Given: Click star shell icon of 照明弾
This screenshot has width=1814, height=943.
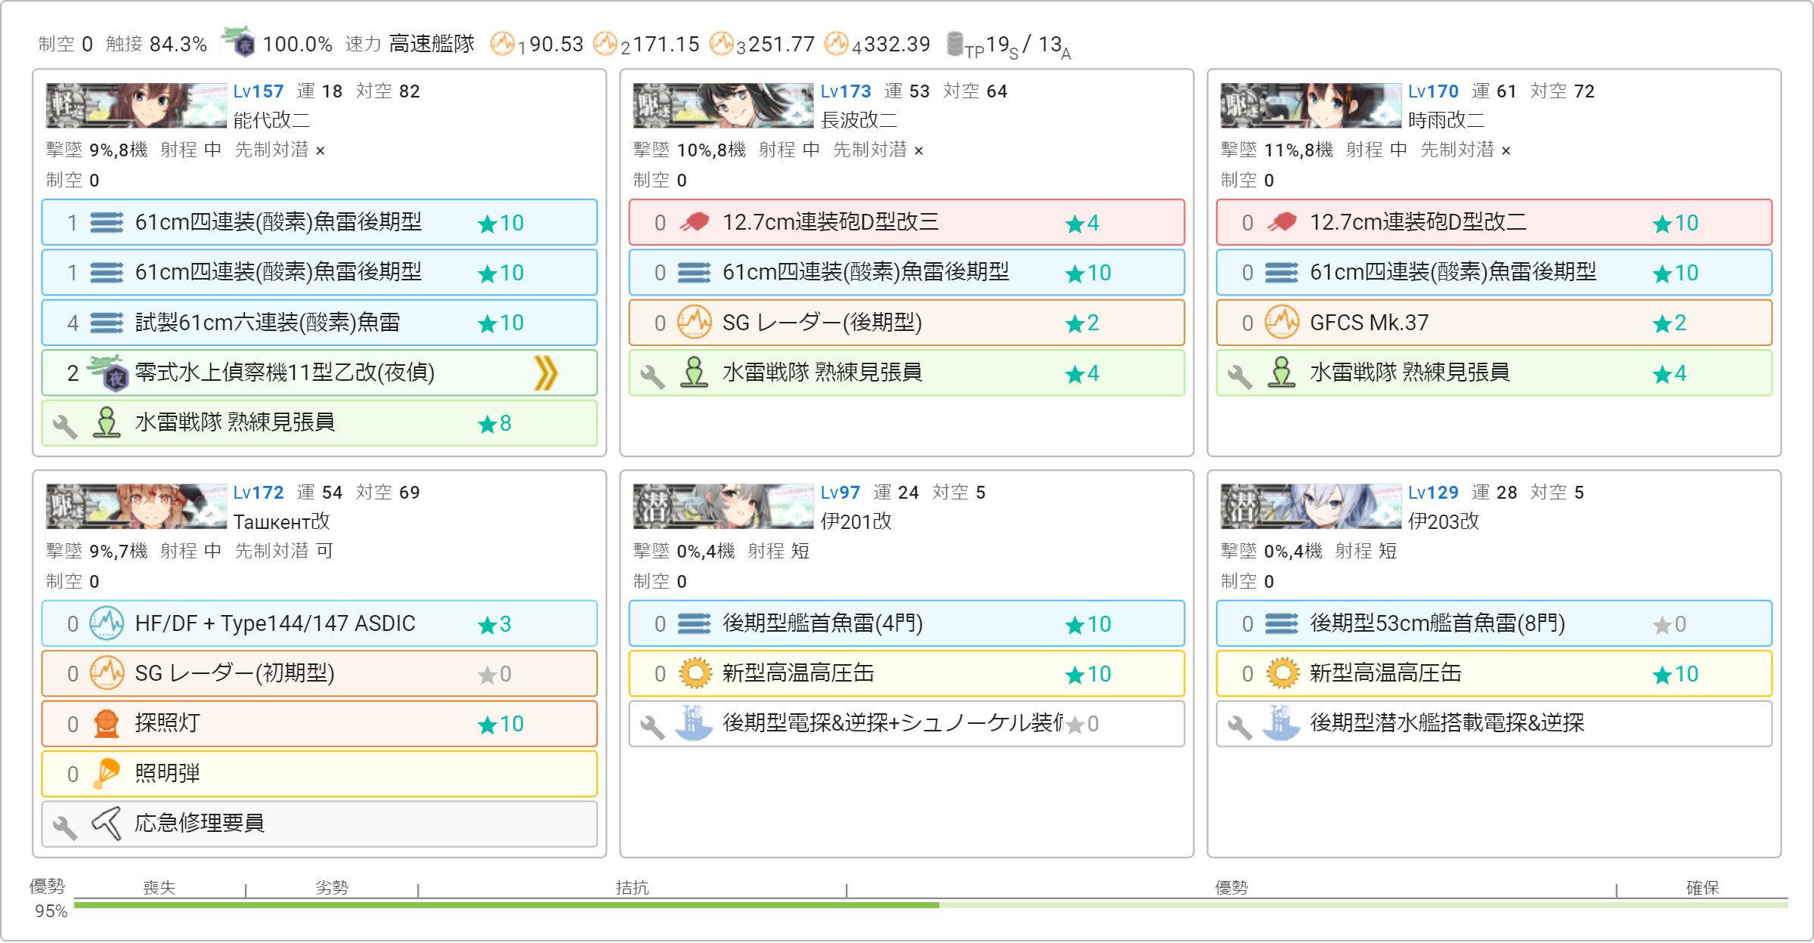Looking at the screenshot, I should [107, 773].
